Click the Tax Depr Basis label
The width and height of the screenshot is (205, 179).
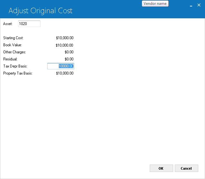point(15,66)
